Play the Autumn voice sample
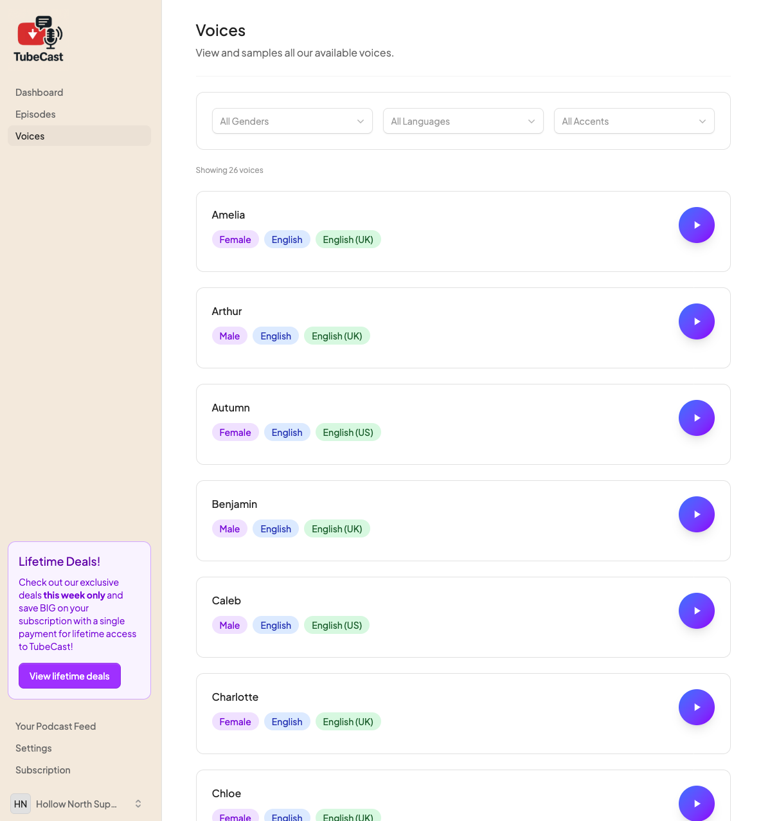The image size is (761, 821). tap(696, 418)
